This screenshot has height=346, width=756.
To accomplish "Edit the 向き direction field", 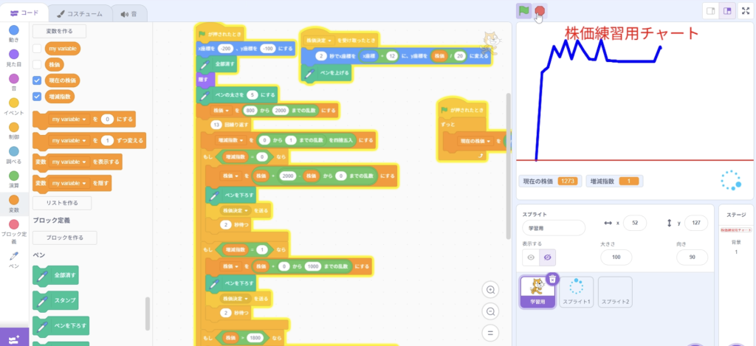I will click(x=693, y=257).
